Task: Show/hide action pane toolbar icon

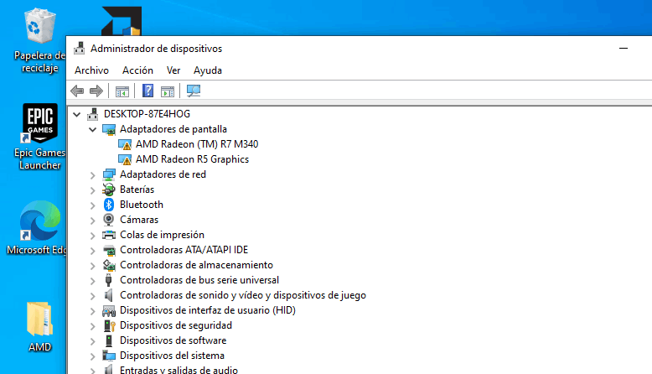Action: (x=168, y=91)
